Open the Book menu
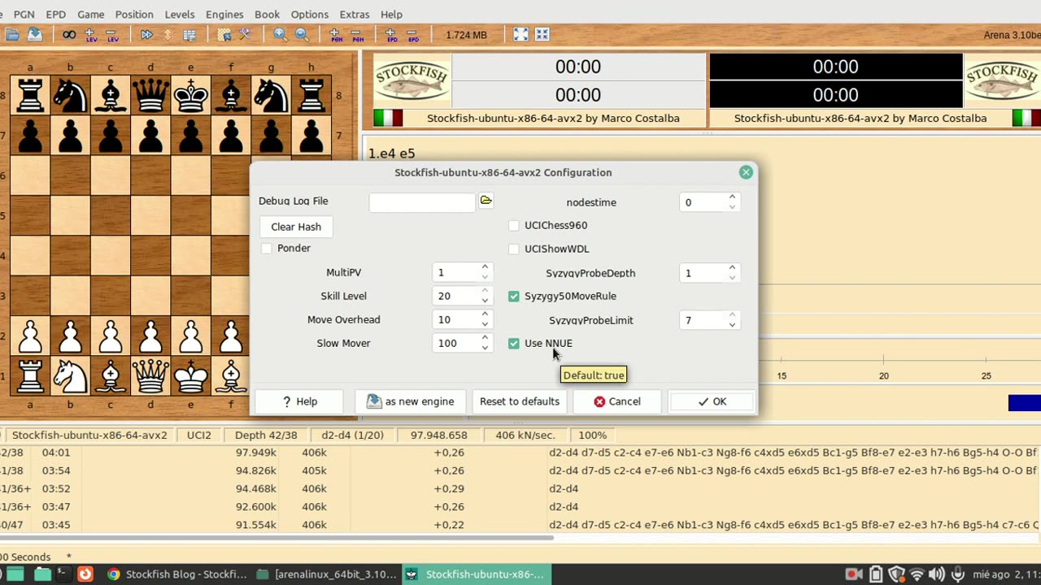1041x585 pixels. click(x=267, y=15)
